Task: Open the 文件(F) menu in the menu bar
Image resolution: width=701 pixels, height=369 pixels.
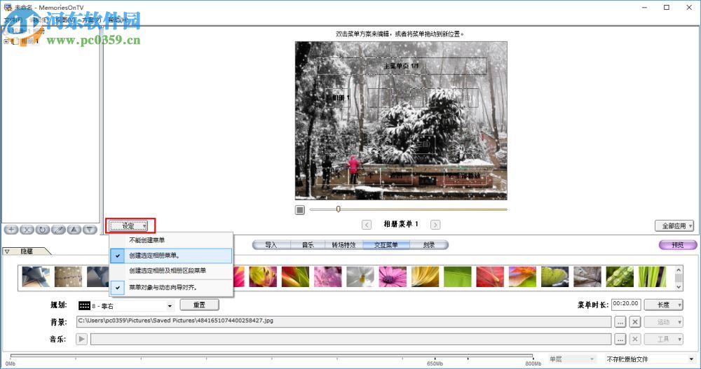Action: tap(14, 20)
